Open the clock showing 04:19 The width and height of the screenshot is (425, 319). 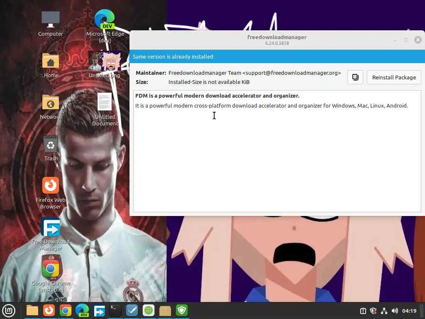pyautogui.click(x=409, y=311)
